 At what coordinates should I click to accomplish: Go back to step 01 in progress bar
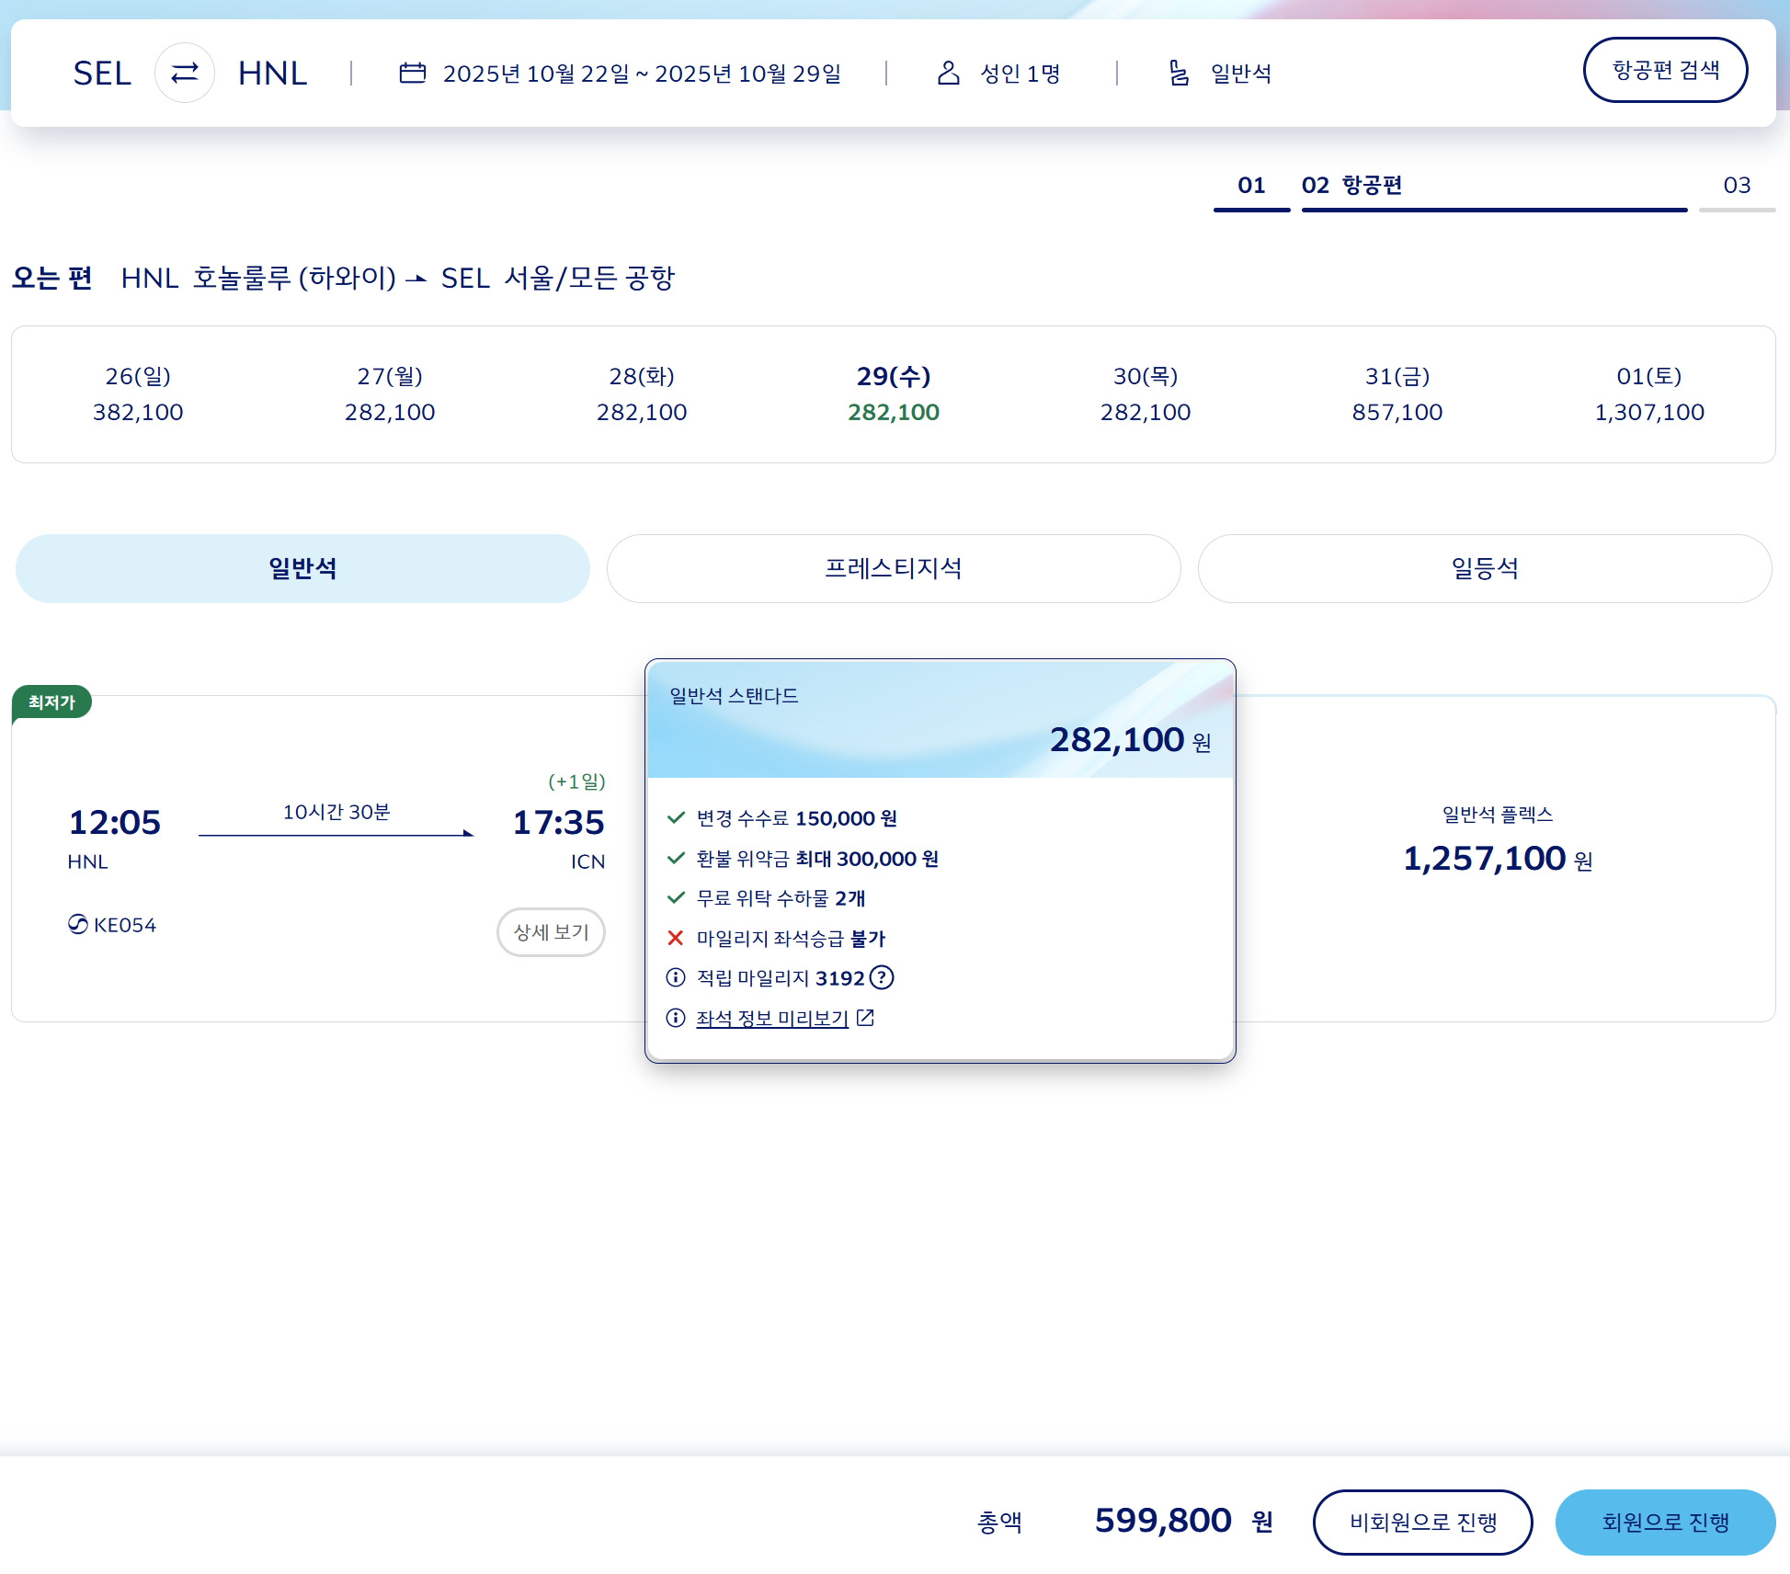click(1251, 186)
